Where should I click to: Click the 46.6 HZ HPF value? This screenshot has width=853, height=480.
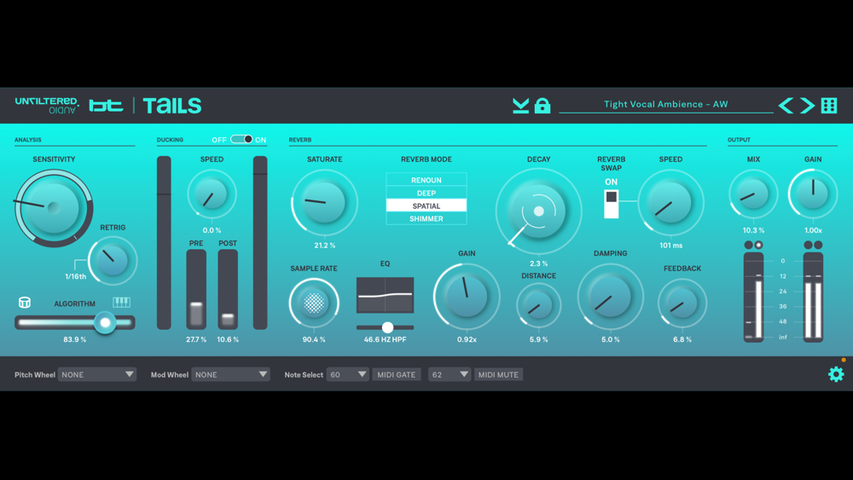[x=386, y=339]
